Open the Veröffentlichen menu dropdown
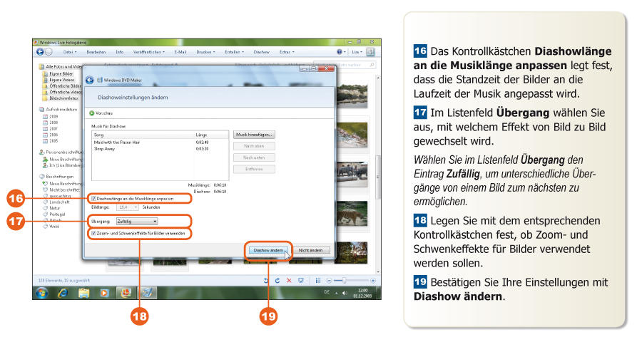Image resolution: width=642 pixels, height=342 pixels. click(148, 52)
